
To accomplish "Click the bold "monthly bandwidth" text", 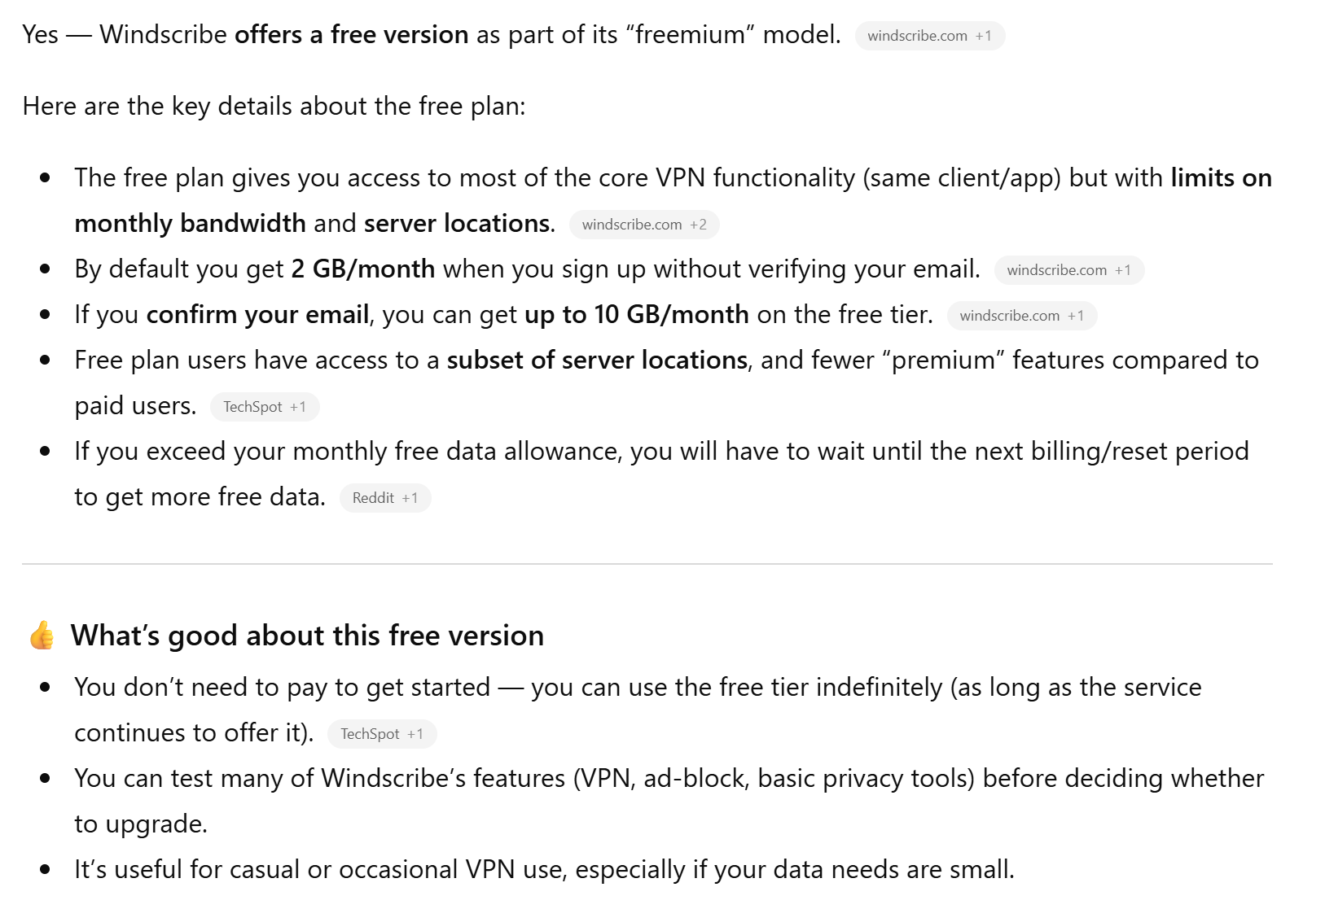I will coord(190,224).
